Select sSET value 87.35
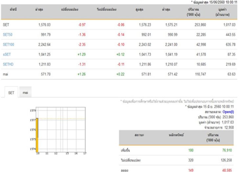Viewport: 239px width, 172px height. tap(231, 54)
